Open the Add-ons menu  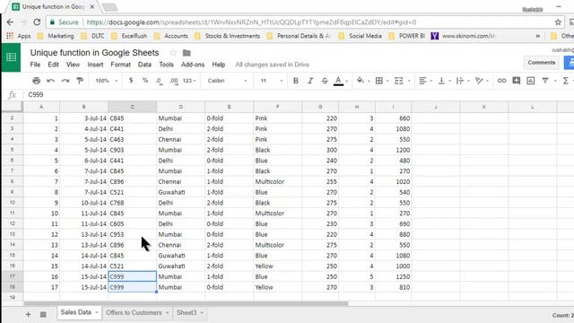[x=193, y=65]
